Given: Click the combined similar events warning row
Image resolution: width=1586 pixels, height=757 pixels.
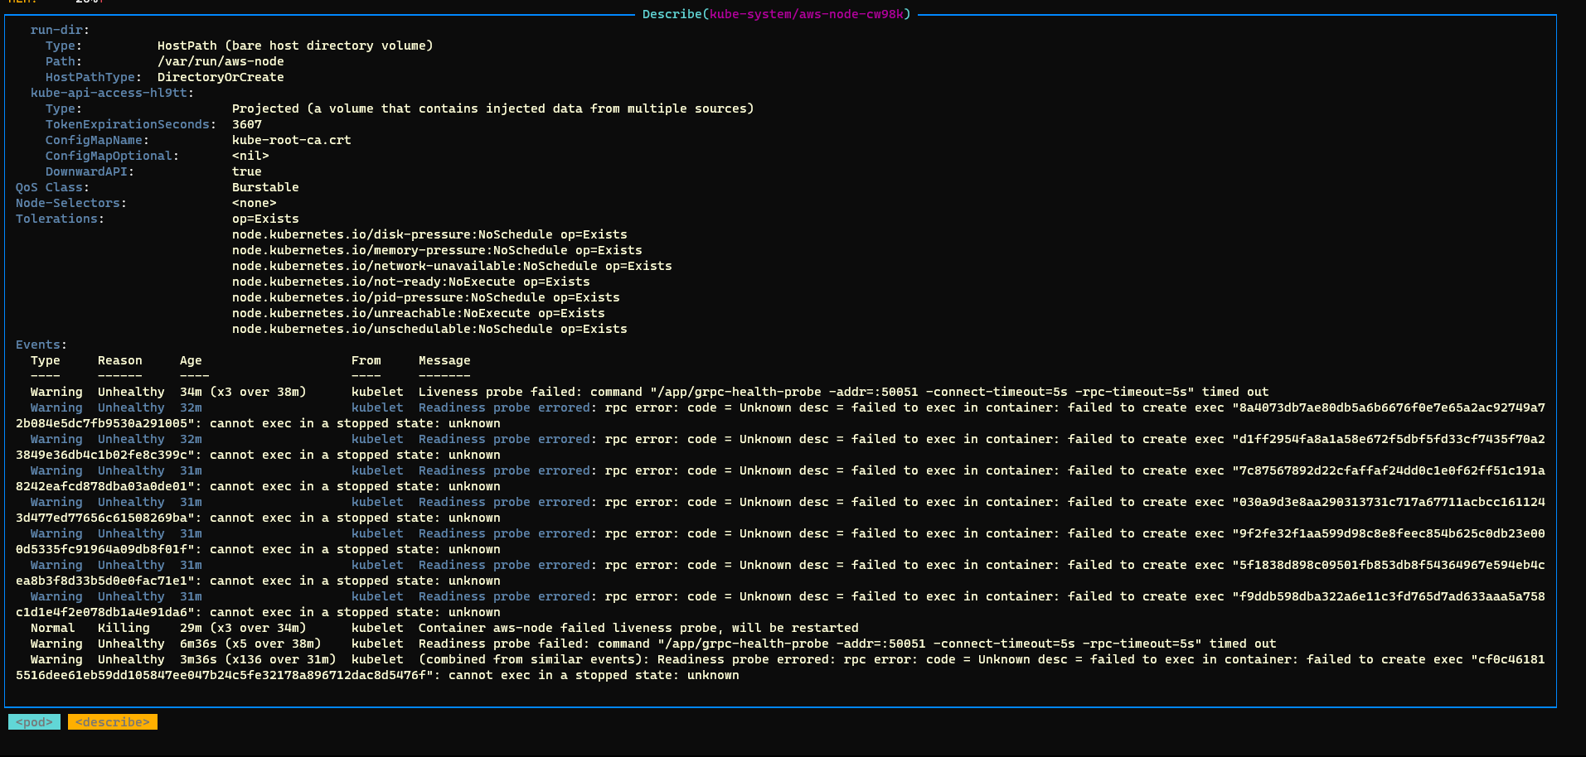Looking at the screenshot, I should [x=746, y=658].
